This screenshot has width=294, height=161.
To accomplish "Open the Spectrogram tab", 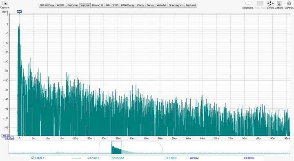I will coord(176,5).
